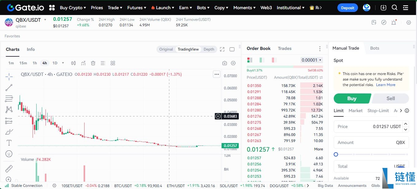Click the green Buy button

(352, 98)
